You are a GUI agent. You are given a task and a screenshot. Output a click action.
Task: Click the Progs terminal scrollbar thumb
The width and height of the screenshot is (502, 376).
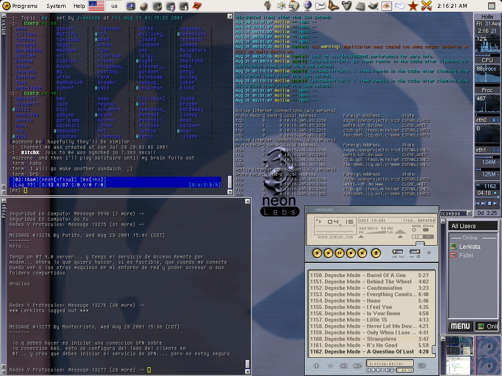point(247,364)
